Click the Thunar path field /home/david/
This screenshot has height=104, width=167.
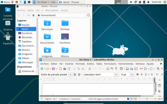[61, 15]
